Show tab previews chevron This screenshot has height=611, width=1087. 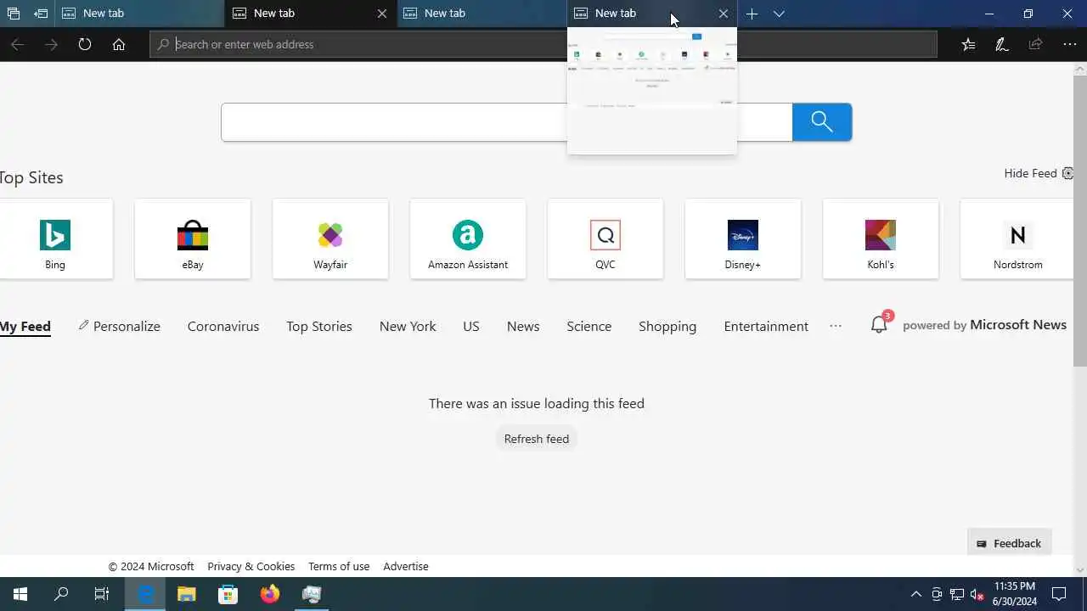779,14
